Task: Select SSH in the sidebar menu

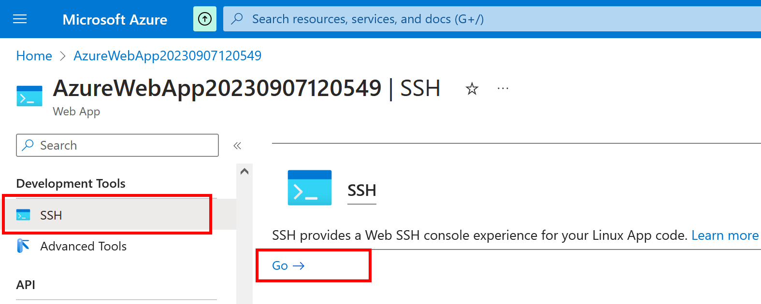Action: point(118,215)
